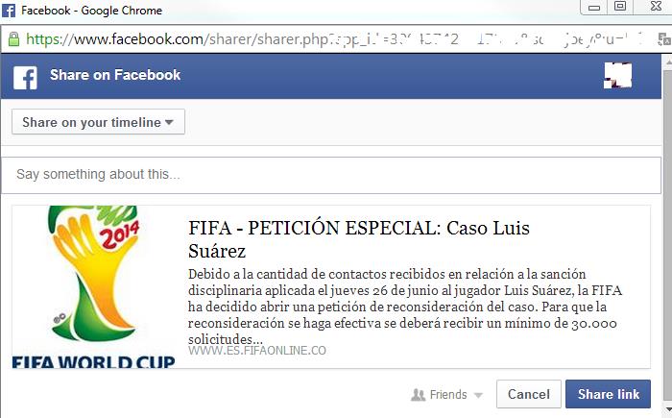Open the profile picture in header
The image size is (672, 418).
[617, 76]
